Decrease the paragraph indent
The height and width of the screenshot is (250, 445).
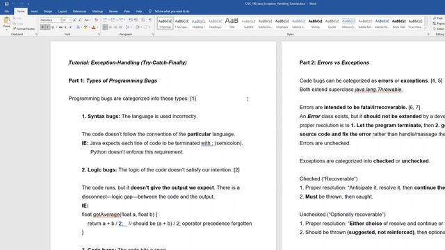131,20
